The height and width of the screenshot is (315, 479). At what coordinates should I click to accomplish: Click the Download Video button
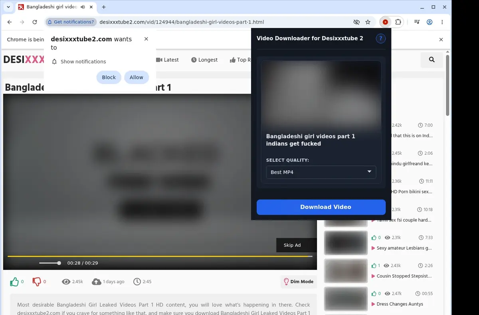tap(321, 207)
